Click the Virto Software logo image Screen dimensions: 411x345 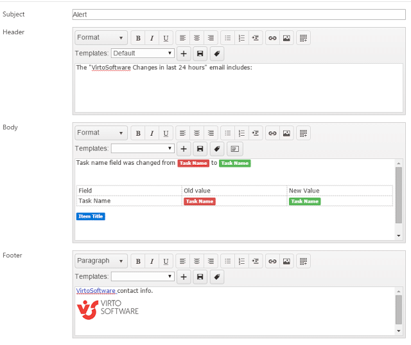click(107, 310)
